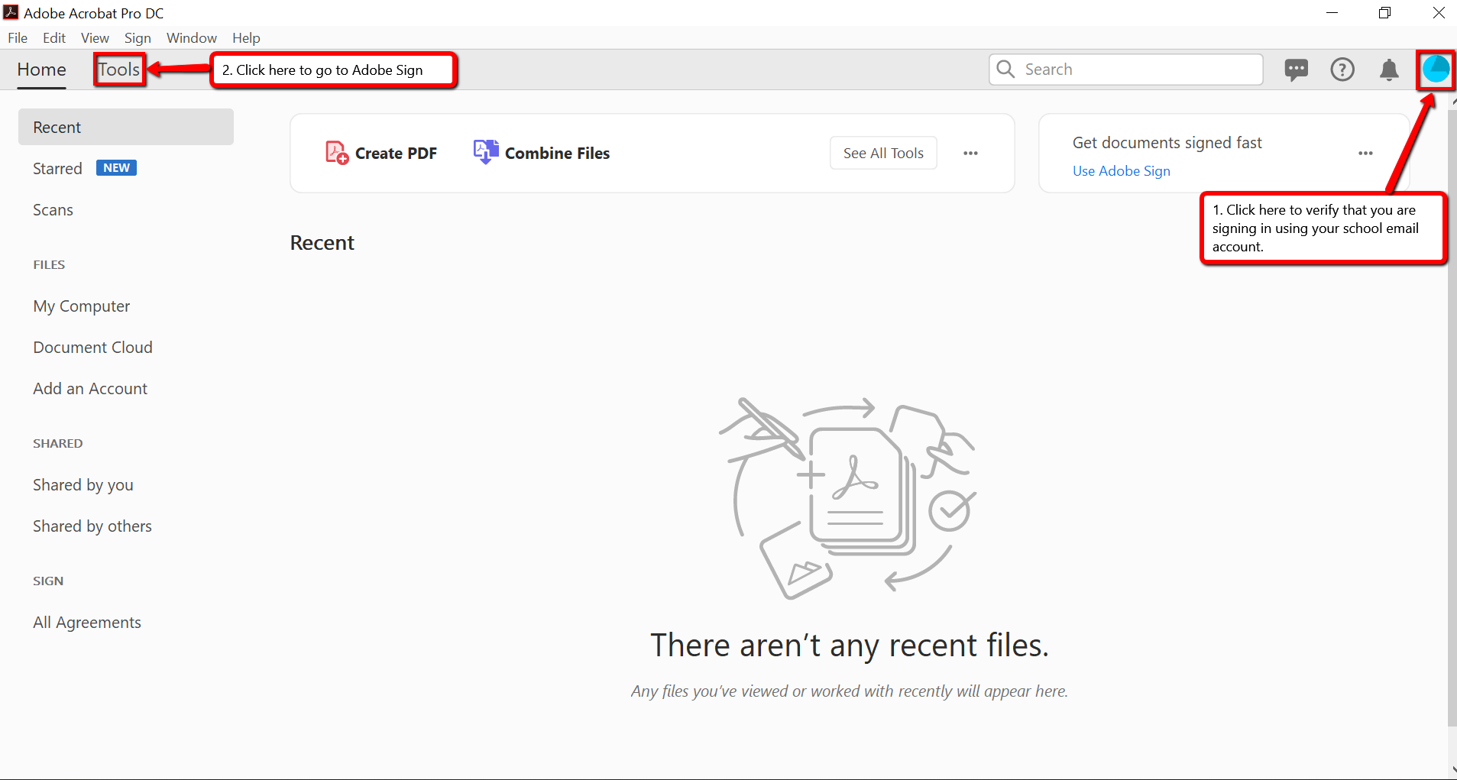Click the magnifier icon in Search
The height and width of the screenshot is (780, 1457).
(1006, 70)
